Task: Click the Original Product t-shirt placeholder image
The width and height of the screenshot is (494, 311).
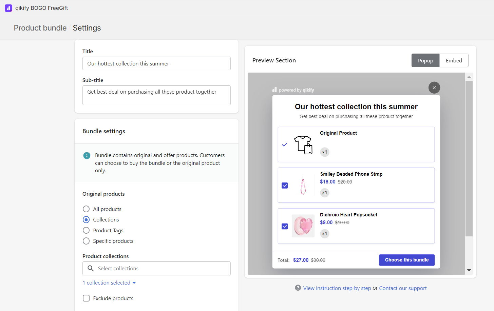Action: point(303,145)
